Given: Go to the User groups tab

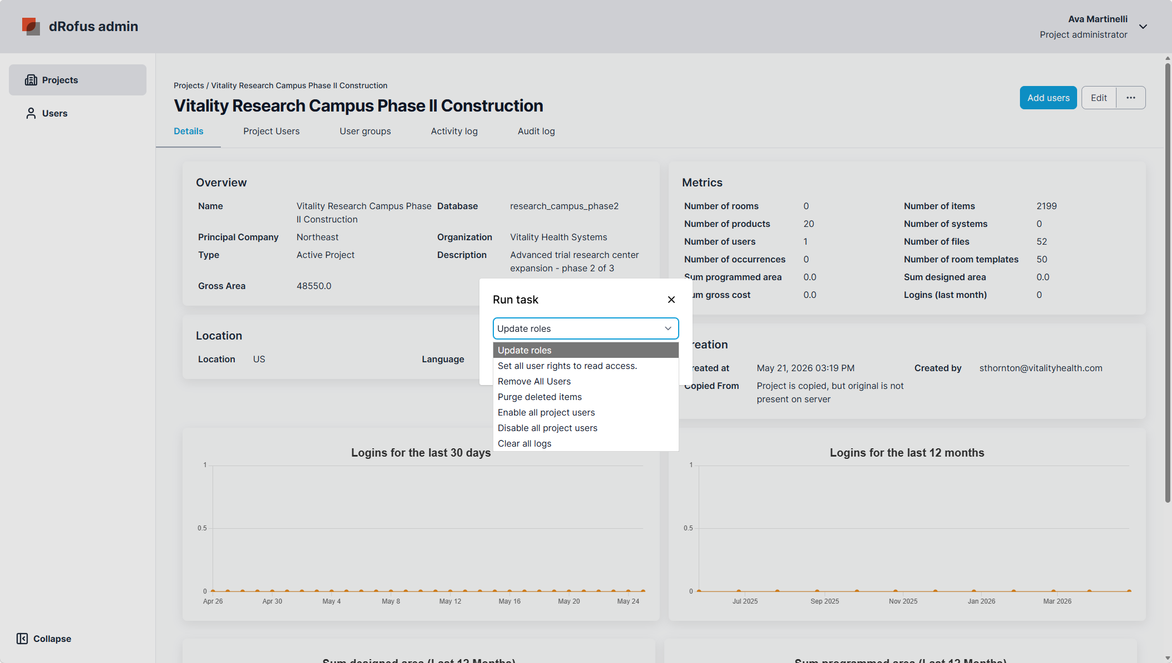Looking at the screenshot, I should coord(365,131).
